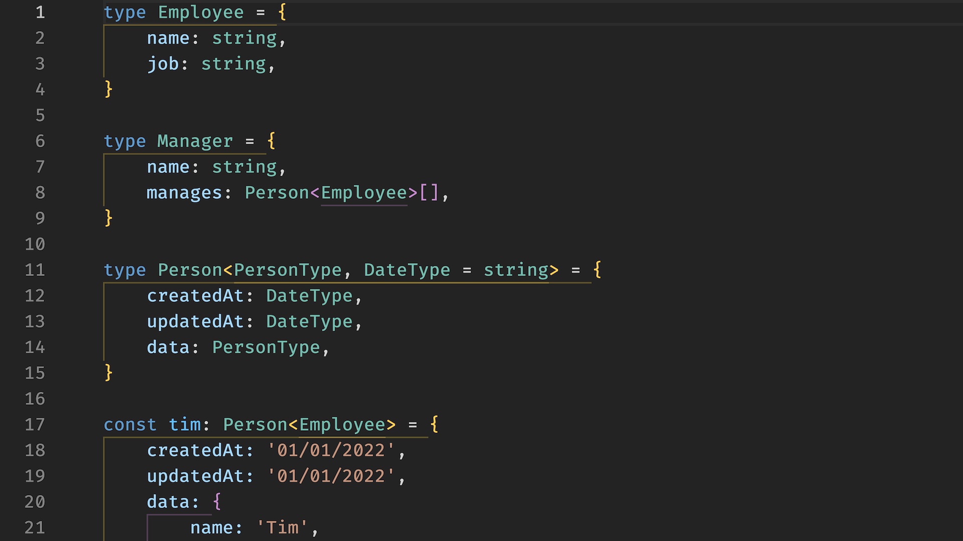Click the string default type on line 11
This screenshot has width=963, height=541.
tap(515, 270)
